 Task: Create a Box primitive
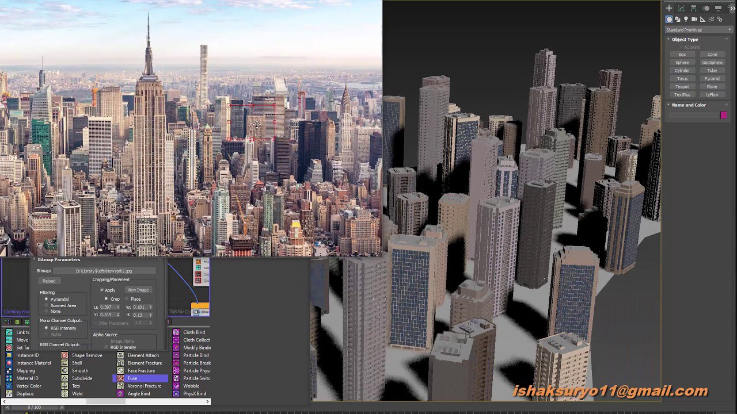point(682,55)
